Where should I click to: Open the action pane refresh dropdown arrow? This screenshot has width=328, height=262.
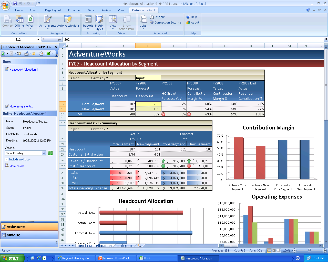(x=7, y=53)
